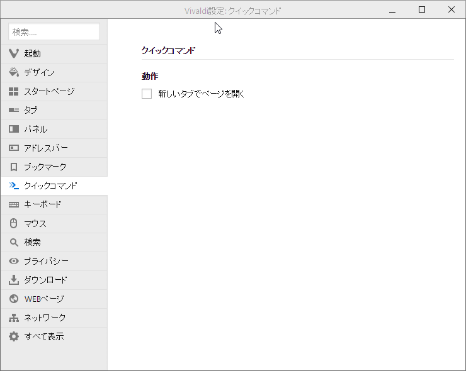Maximize the Vivaldi settings window
Viewport: 466px width, 371px height.
pyautogui.click(x=422, y=10)
